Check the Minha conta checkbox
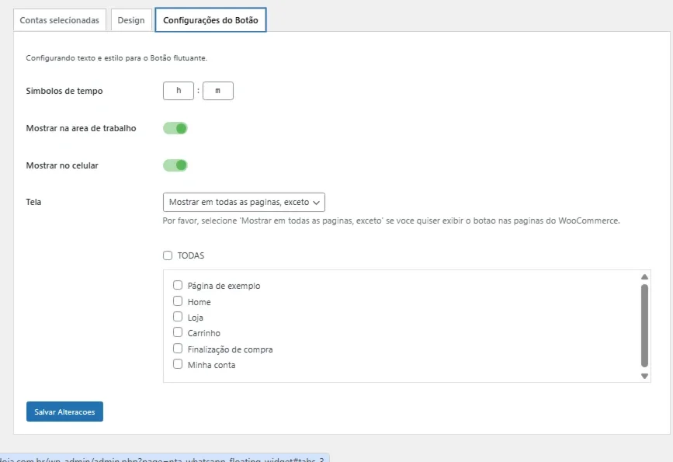Image resolution: width=673 pixels, height=462 pixels. 178,364
